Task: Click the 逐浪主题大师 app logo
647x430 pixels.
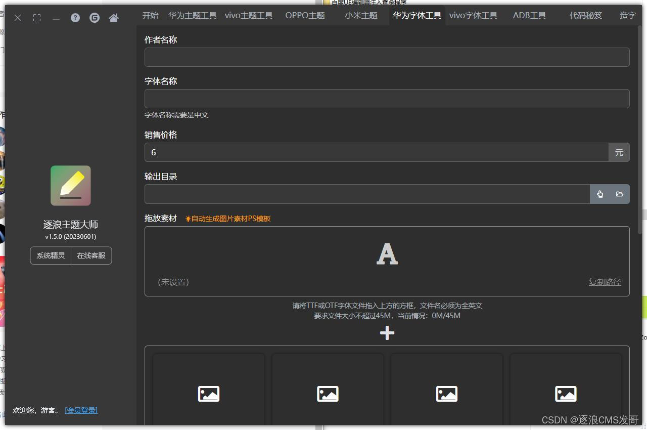Action: point(71,186)
